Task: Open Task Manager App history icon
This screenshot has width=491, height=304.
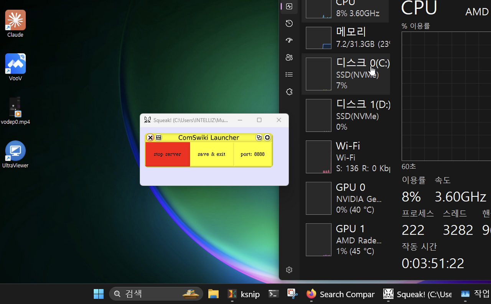Action: click(289, 23)
